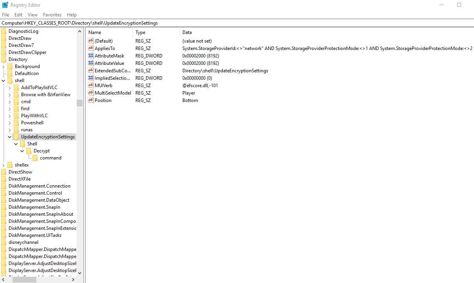
Task: Select the UpdateEncryptionSettings key
Action: click(x=48, y=137)
